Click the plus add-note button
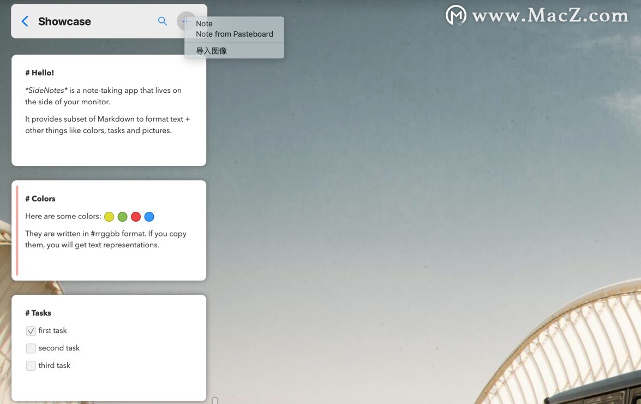641x404 pixels. 186,21
